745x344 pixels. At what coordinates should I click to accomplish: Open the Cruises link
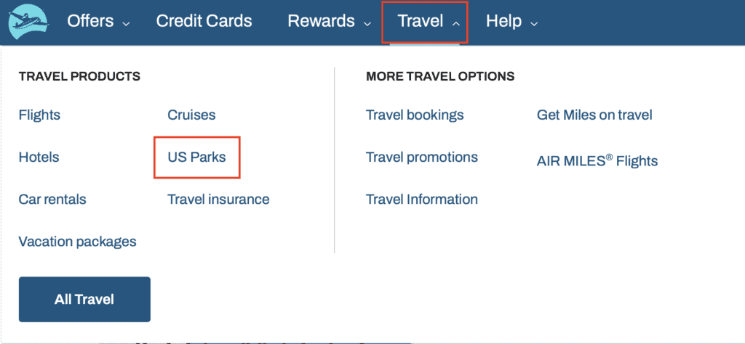tap(191, 115)
